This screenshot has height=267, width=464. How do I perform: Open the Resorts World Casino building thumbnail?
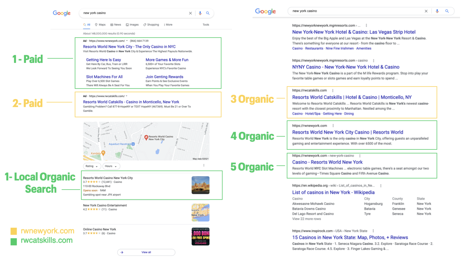[200, 185]
